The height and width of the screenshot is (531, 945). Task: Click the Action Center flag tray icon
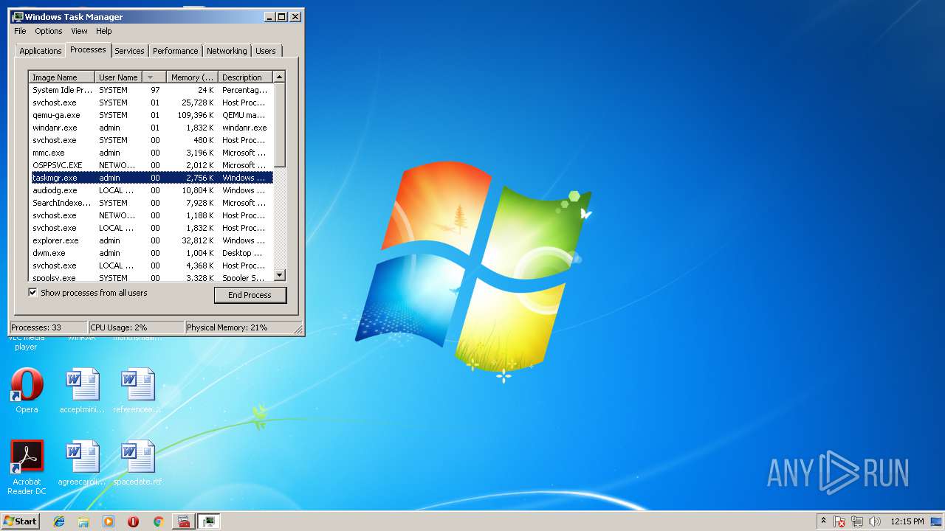839,521
